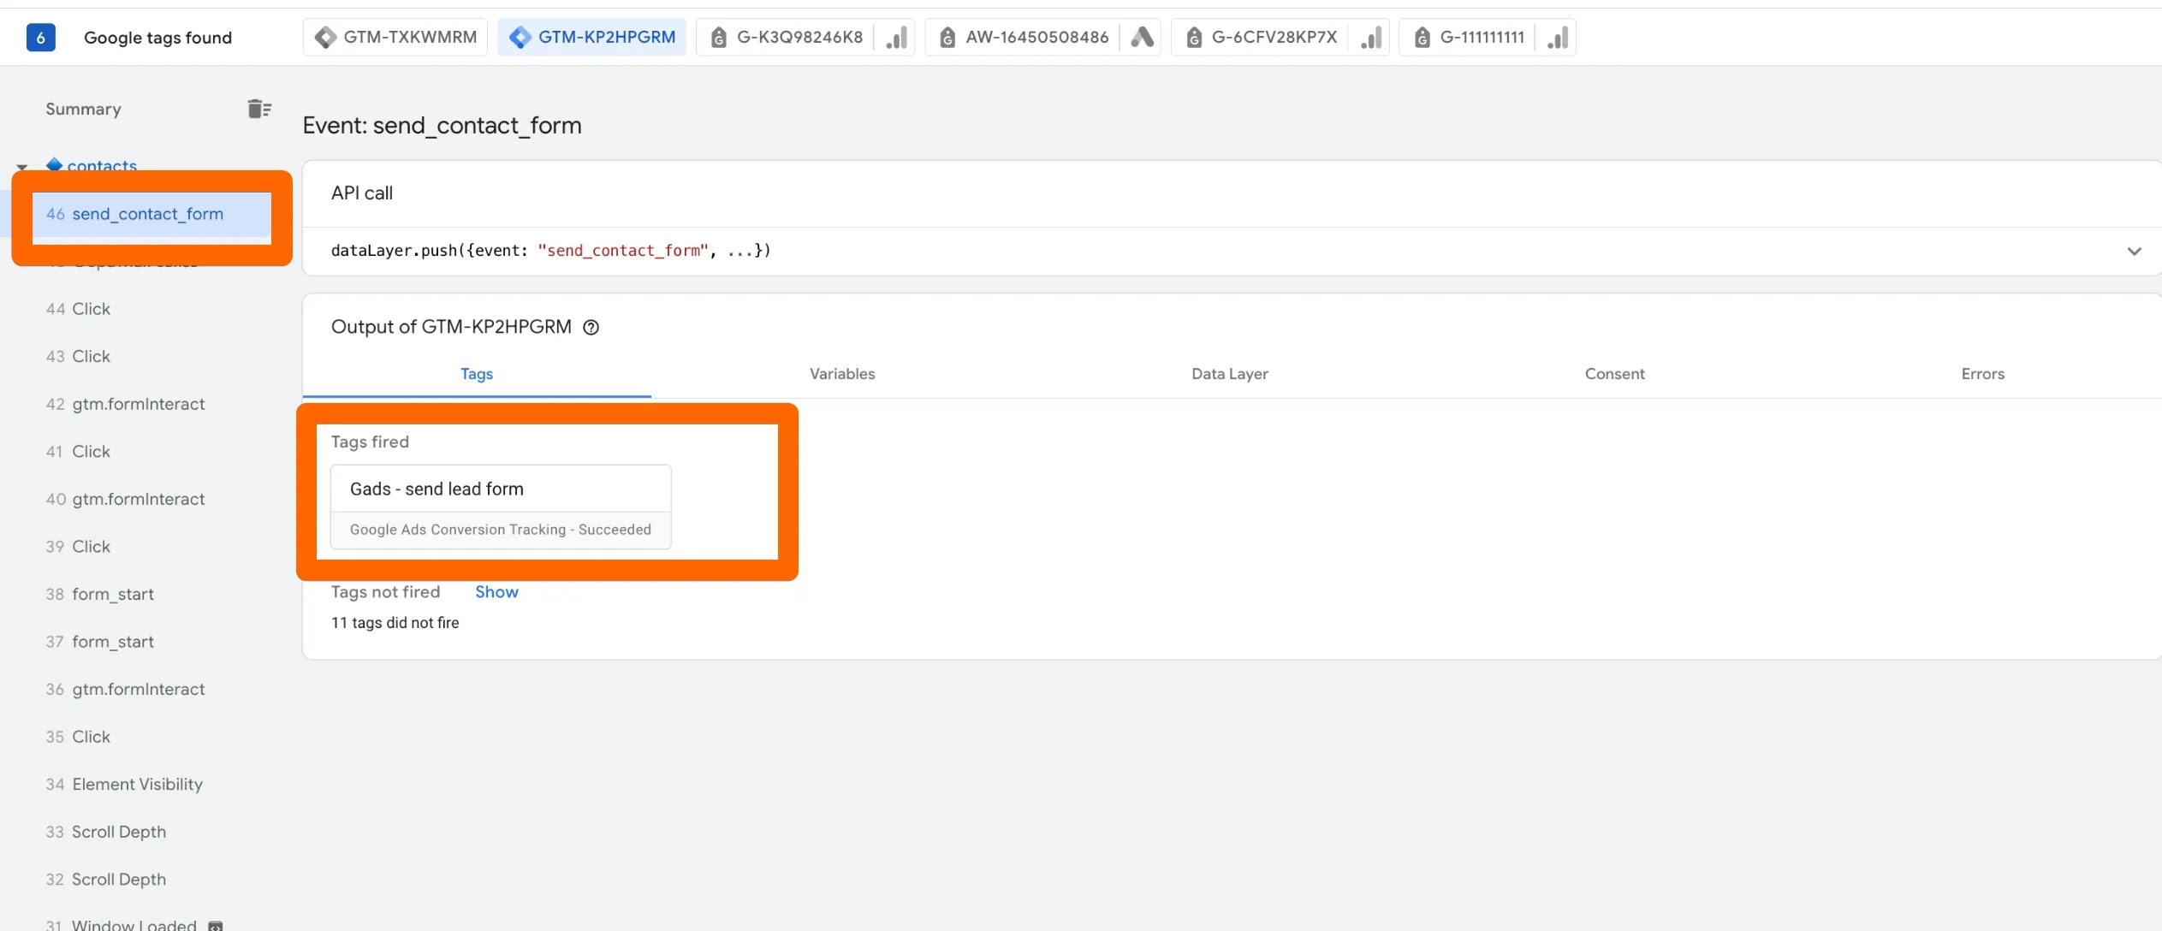This screenshot has width=2162, height=931.
Task: Select event 44 Click
Action: pyautogui.click(x=78, y=309)
